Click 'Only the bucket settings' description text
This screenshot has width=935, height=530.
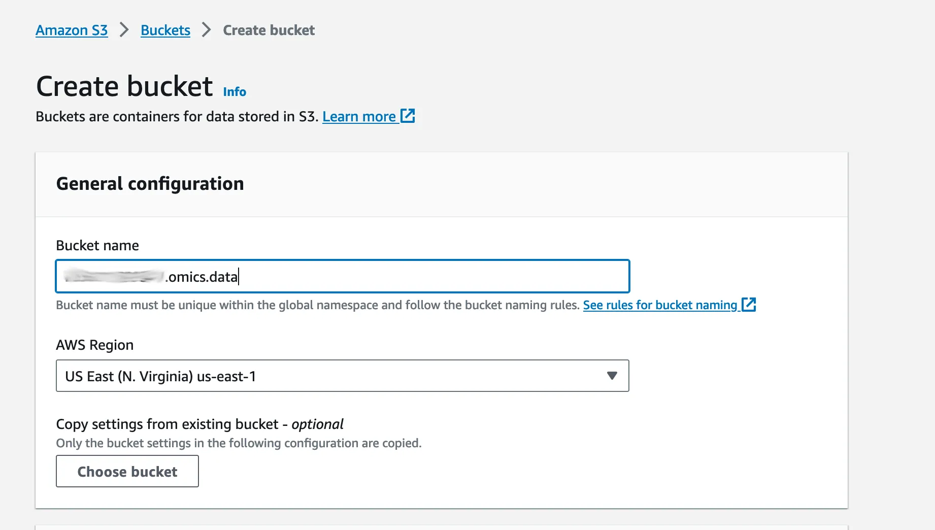click(x=239, y=443)
